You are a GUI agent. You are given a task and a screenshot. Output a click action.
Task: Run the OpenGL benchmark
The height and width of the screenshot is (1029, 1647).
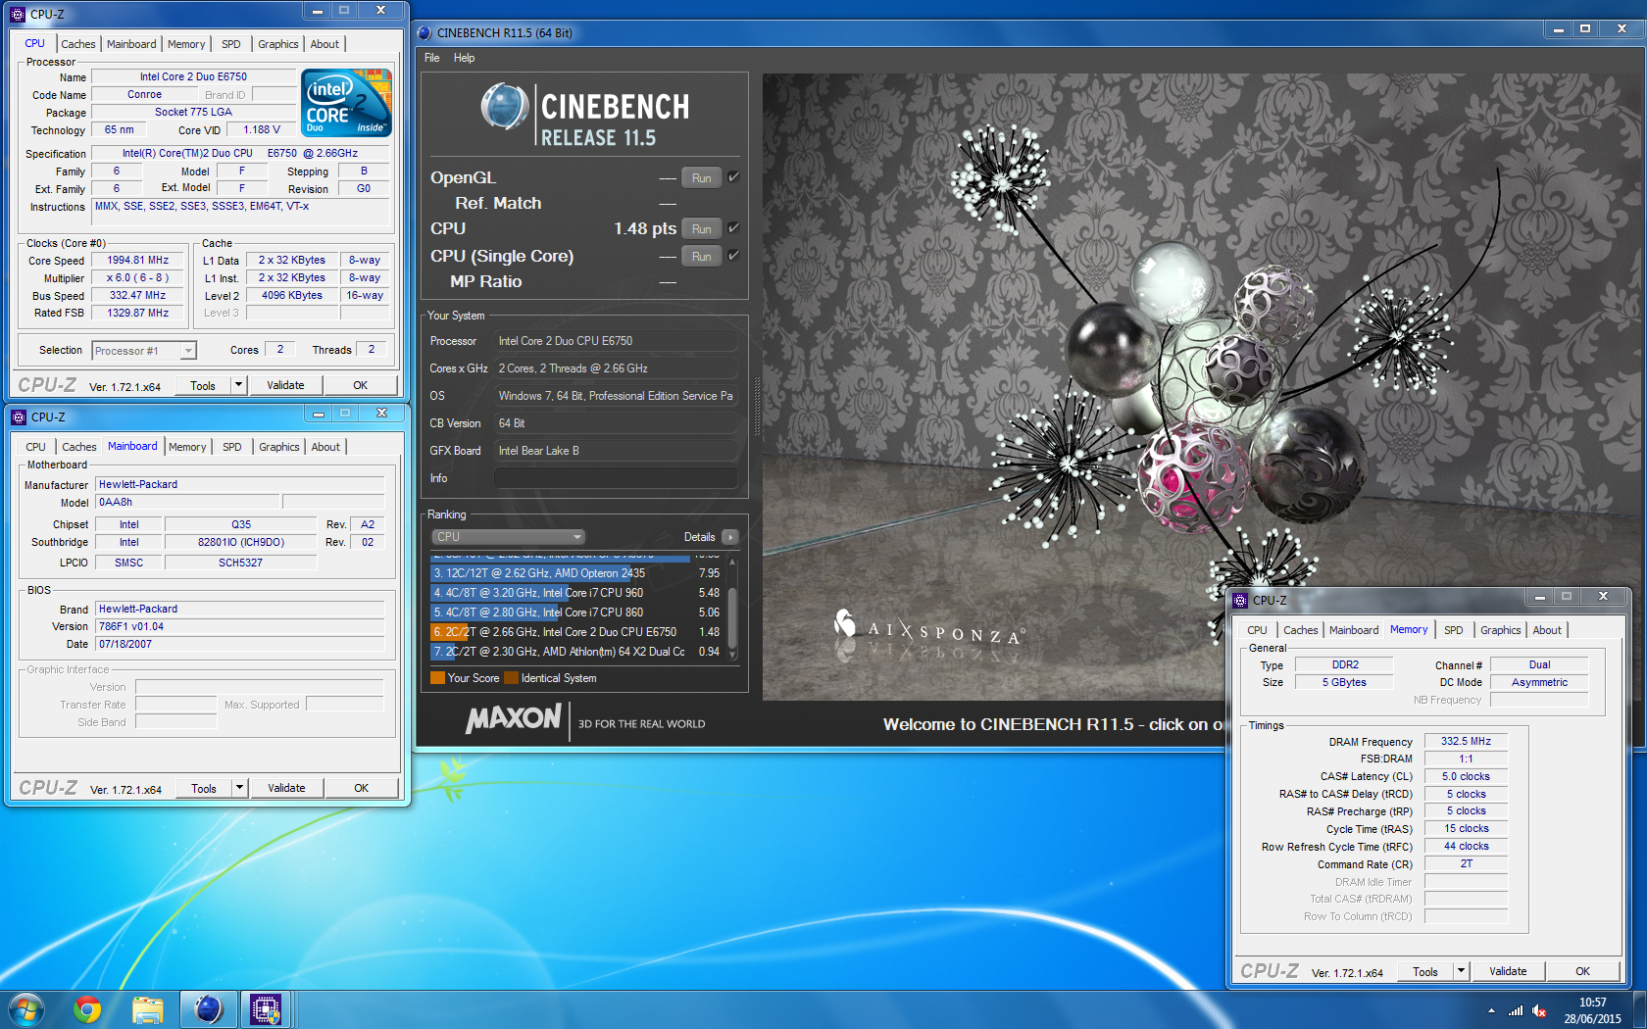pos(701,178)
